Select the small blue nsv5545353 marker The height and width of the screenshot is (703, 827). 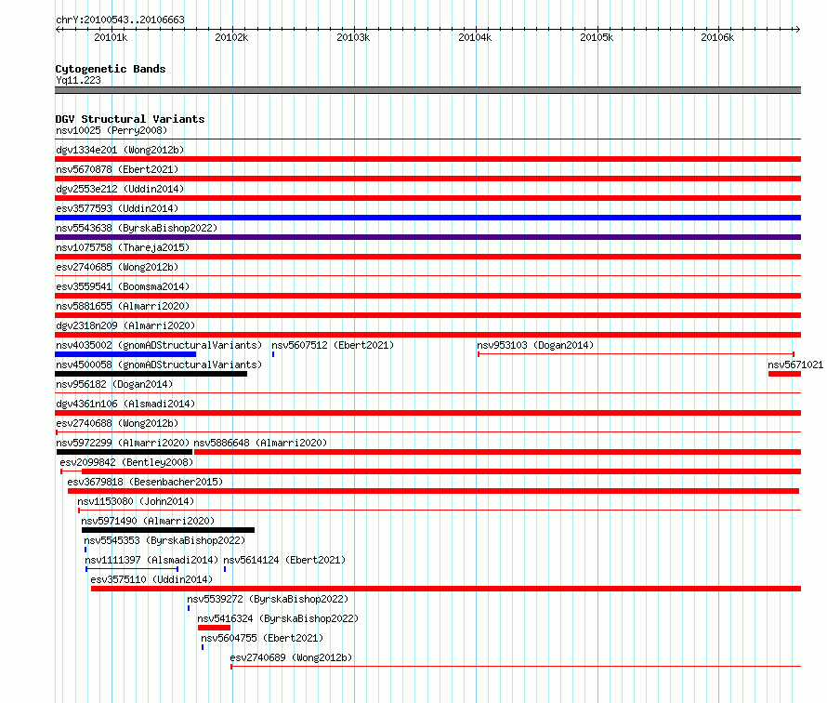tap(85, 550)
